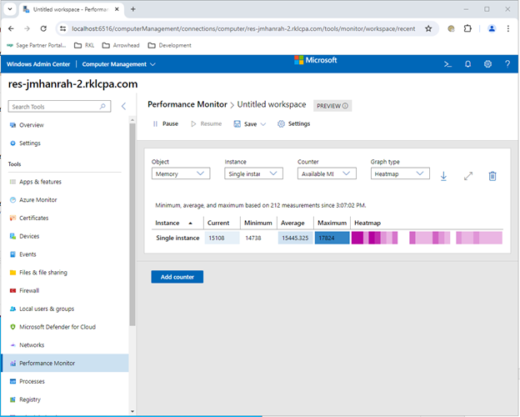Open the Graph type dropdown showing Heatmap
Image resolution: width=520 pixels, height=417 pixels.
400,173
